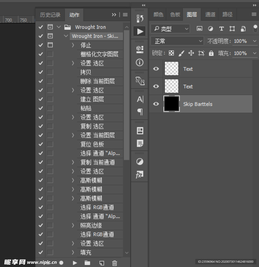Click the fx layer styles panel icon
The image size is (259, 267).
coord(139,175)
